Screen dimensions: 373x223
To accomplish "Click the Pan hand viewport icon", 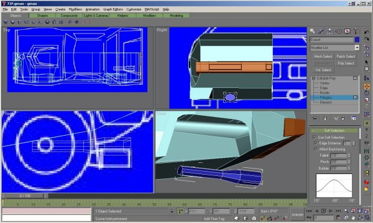I will pyautogui.click(x=353, y=217).
